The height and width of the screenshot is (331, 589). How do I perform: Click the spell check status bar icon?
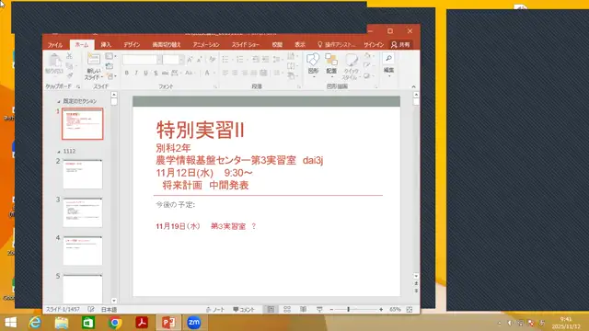coord(91,310)
